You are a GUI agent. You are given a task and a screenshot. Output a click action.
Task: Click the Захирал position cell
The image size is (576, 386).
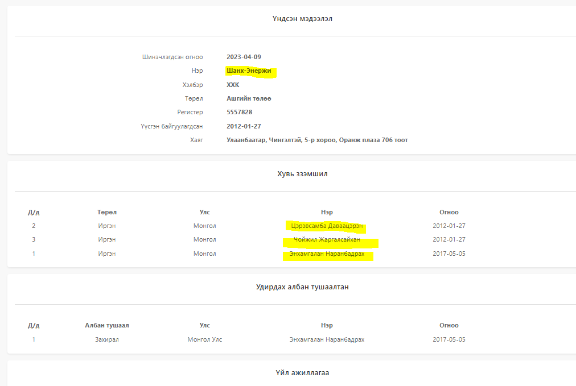(106, 339)
